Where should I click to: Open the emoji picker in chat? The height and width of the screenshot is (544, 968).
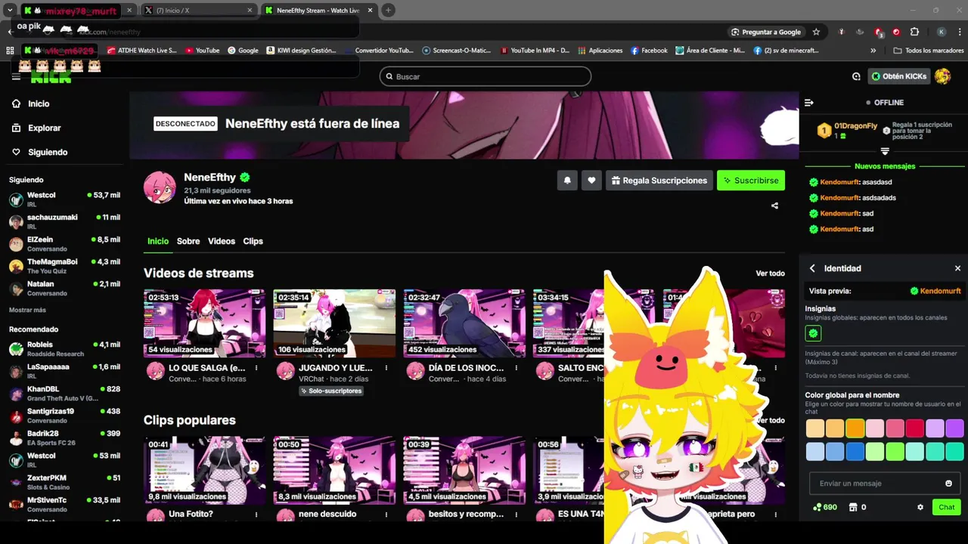pos(949,484)
